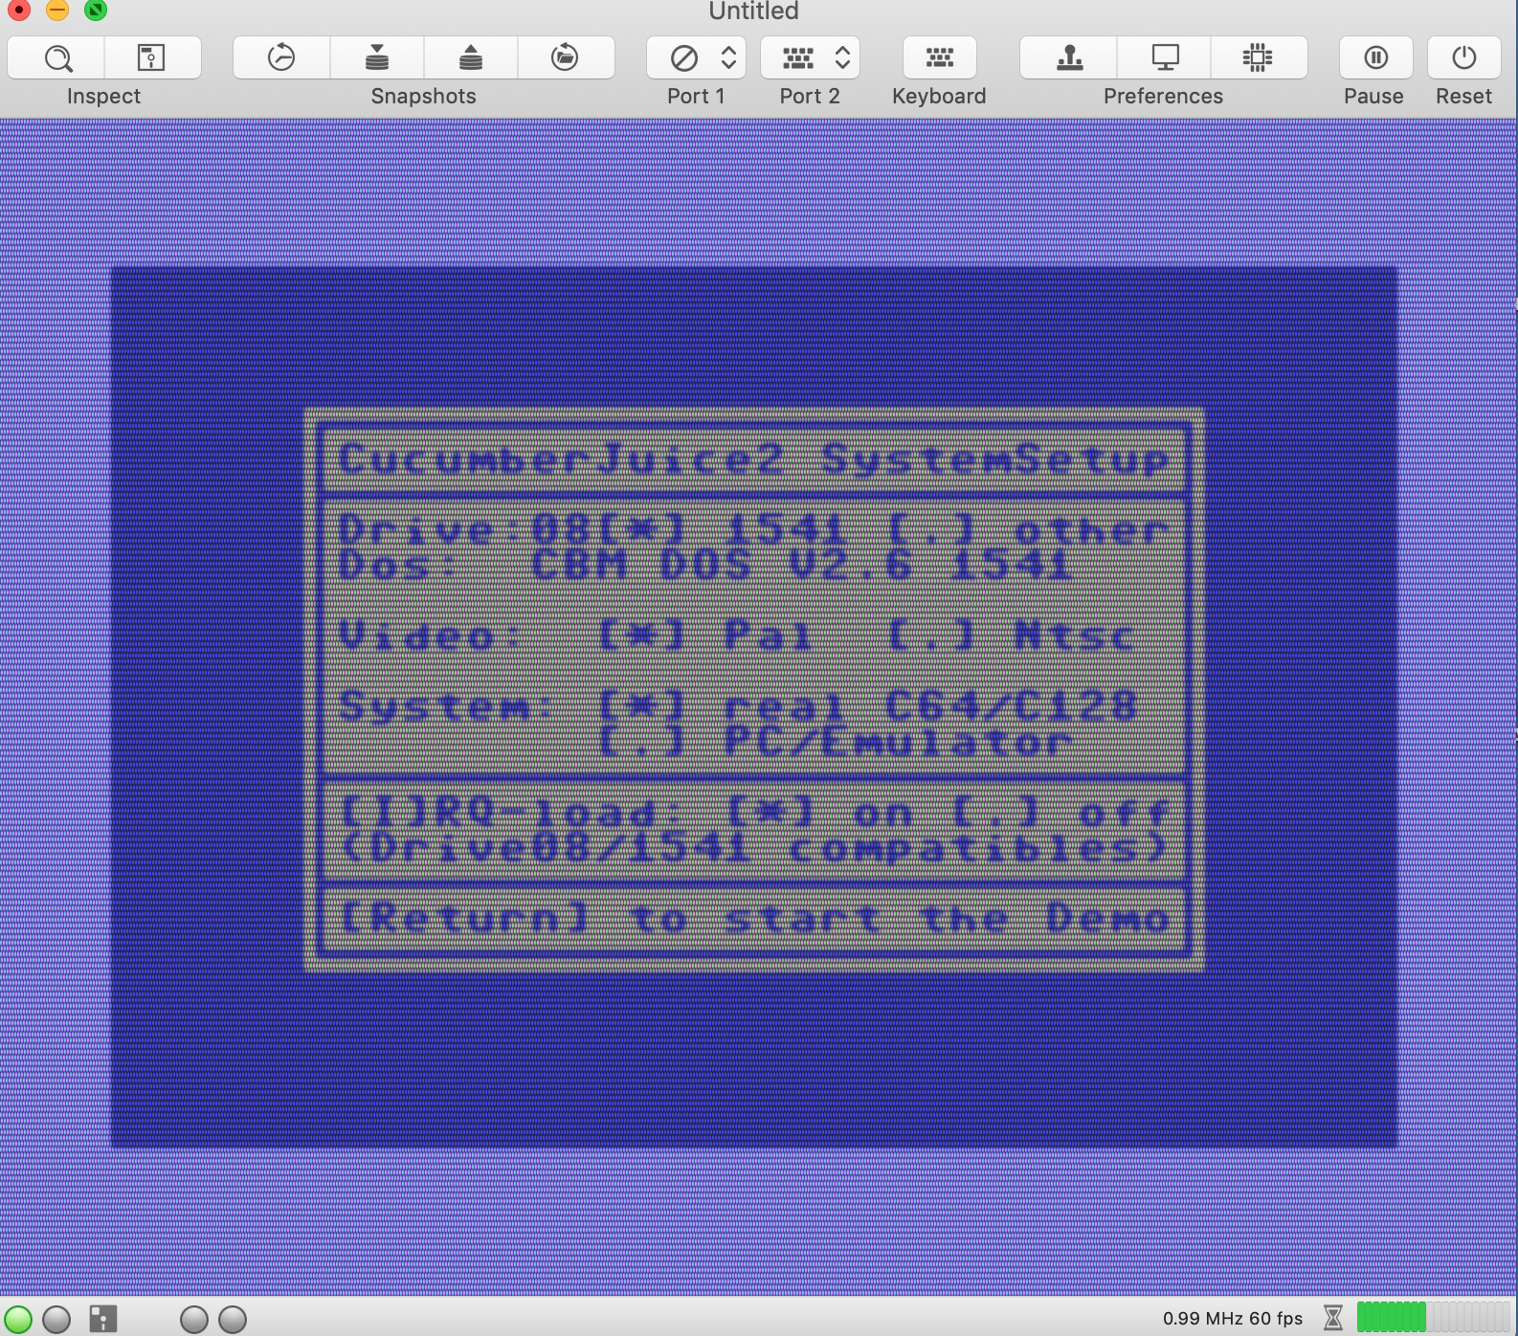This screenshot has height=1336, width=1518.
Task: Click the green activity level bar
Action: 1433,1318
